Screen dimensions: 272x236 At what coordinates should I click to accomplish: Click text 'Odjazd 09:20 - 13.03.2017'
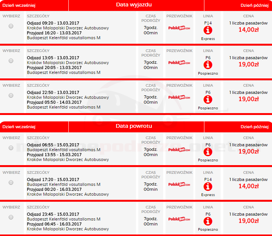(53, 23)
